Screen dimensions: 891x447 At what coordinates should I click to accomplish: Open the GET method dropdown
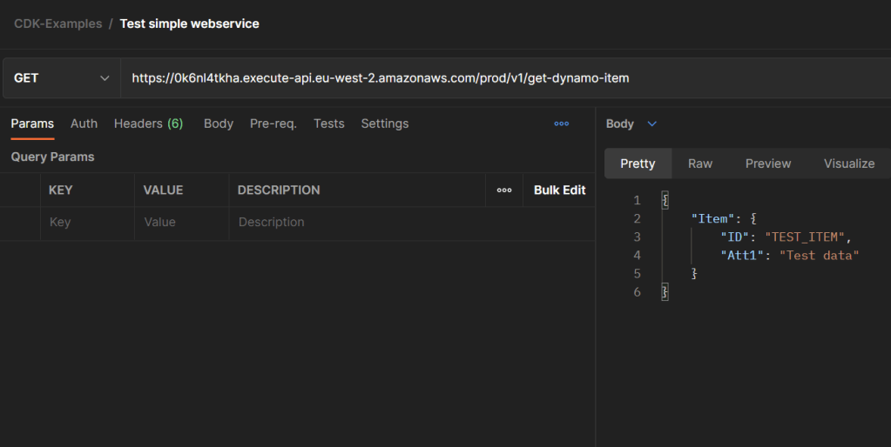tap(61, 78)
